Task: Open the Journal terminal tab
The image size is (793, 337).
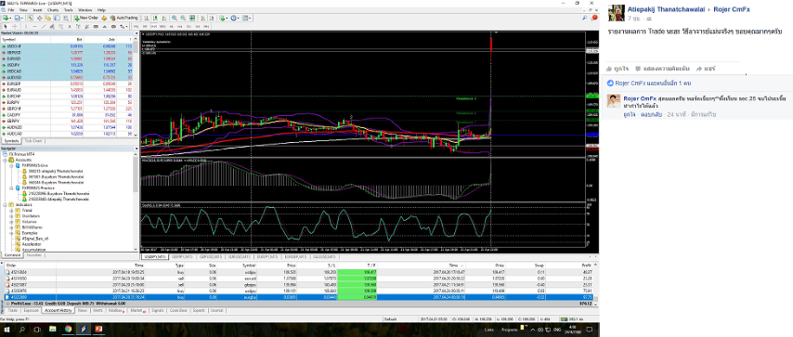Action: (216, 310)
